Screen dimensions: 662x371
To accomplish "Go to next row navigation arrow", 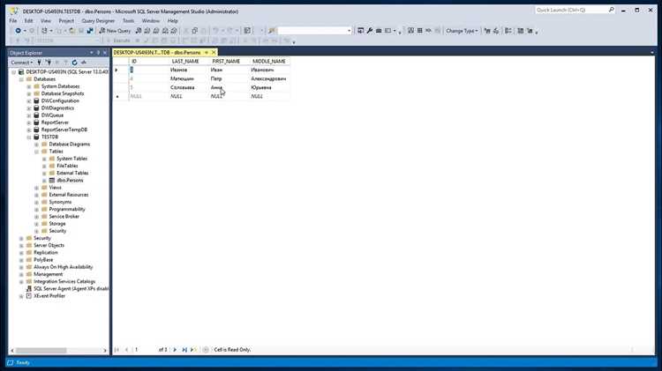I will (x=175, y=350).
